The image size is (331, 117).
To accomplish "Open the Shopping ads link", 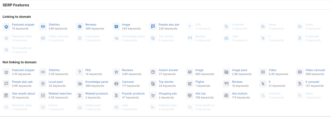I will click(168, 93).
